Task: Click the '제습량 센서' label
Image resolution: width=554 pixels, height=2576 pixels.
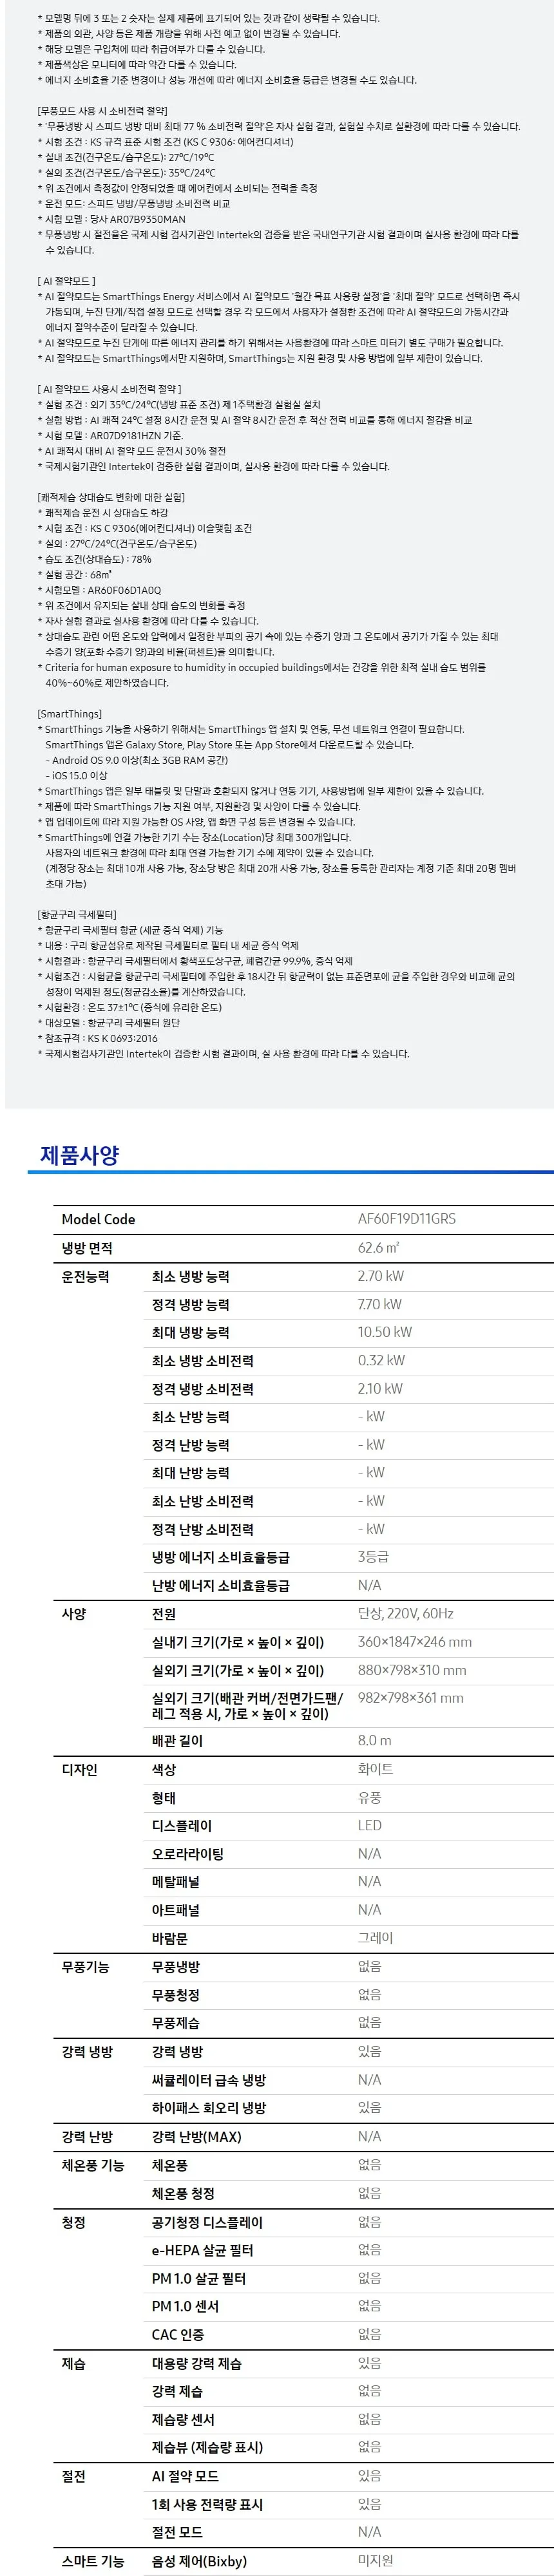Action: click(183, 2420)
